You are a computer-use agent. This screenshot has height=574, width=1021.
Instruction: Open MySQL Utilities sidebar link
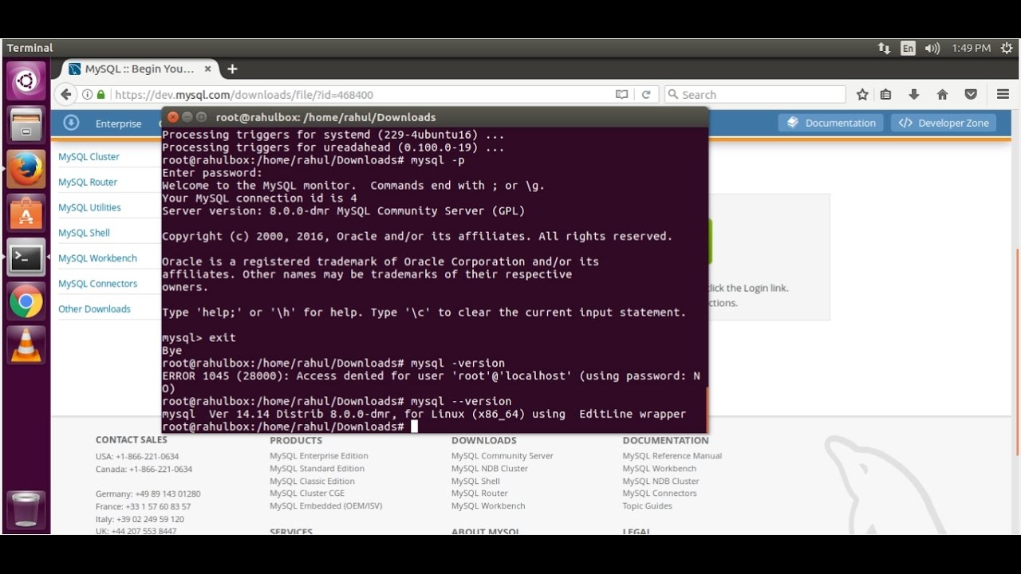[89, 207]
